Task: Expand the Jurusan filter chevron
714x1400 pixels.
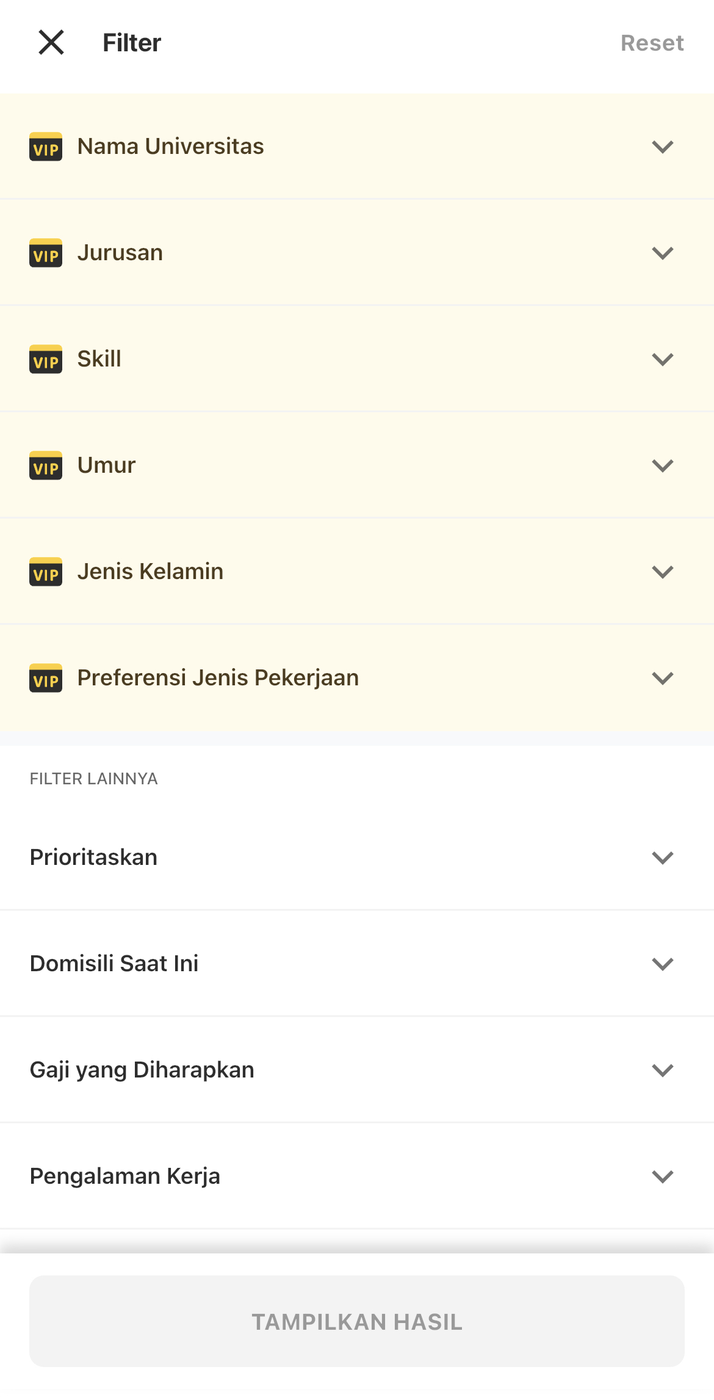Action: [x=662, y=253]
